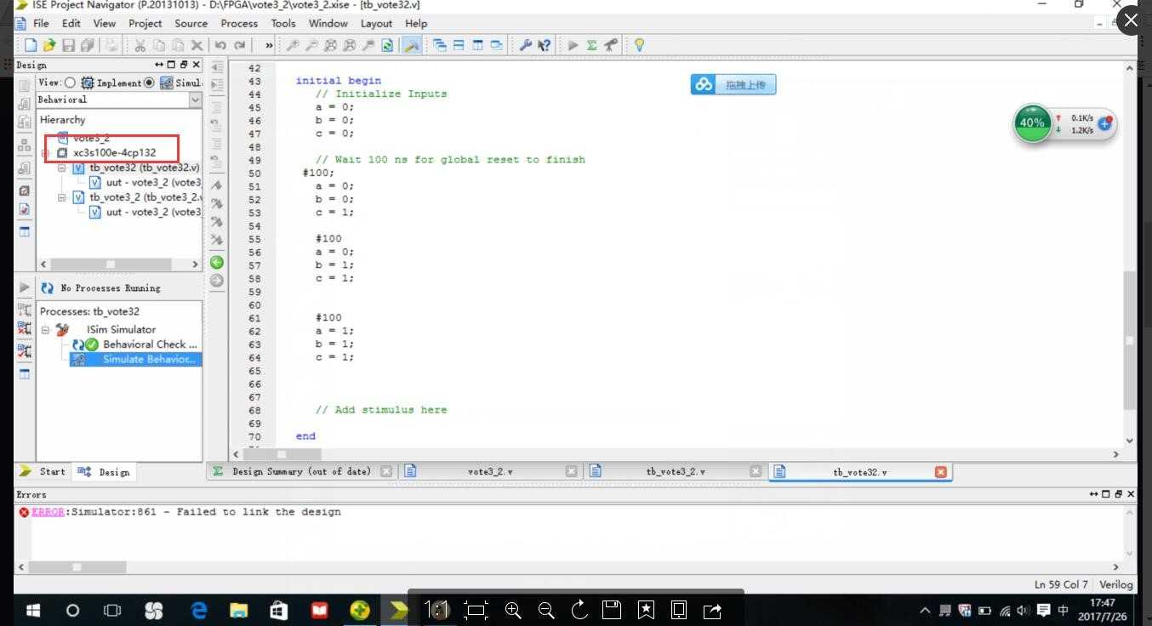The width and height of the screenshot is (1152, 626).
Task: Switch to the vote3_2.v editor tab
Action: (x=490, y=471)
